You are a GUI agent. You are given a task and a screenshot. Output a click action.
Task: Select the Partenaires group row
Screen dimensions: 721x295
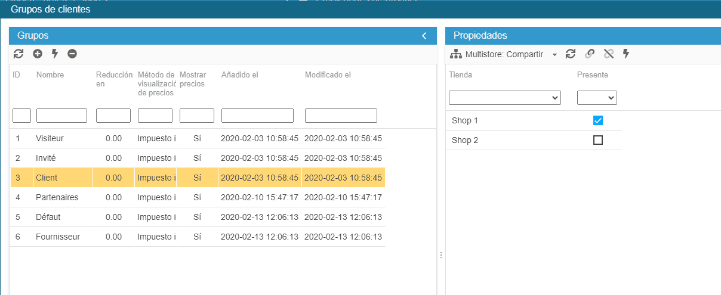(57, 197)
